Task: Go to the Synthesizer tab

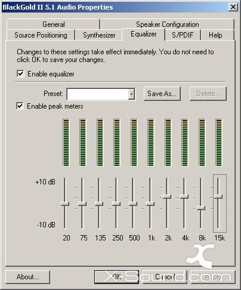Action: (99, 35)
